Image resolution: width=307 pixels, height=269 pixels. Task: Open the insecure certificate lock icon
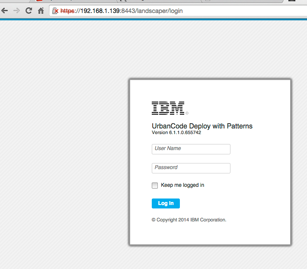pyautogui.click(x=55, y=11)
